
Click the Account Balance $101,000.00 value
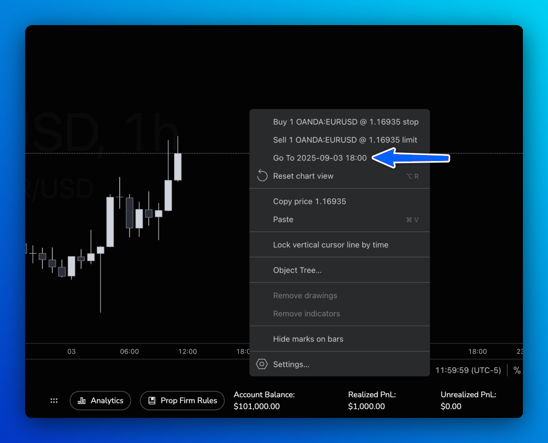[256, 406]
